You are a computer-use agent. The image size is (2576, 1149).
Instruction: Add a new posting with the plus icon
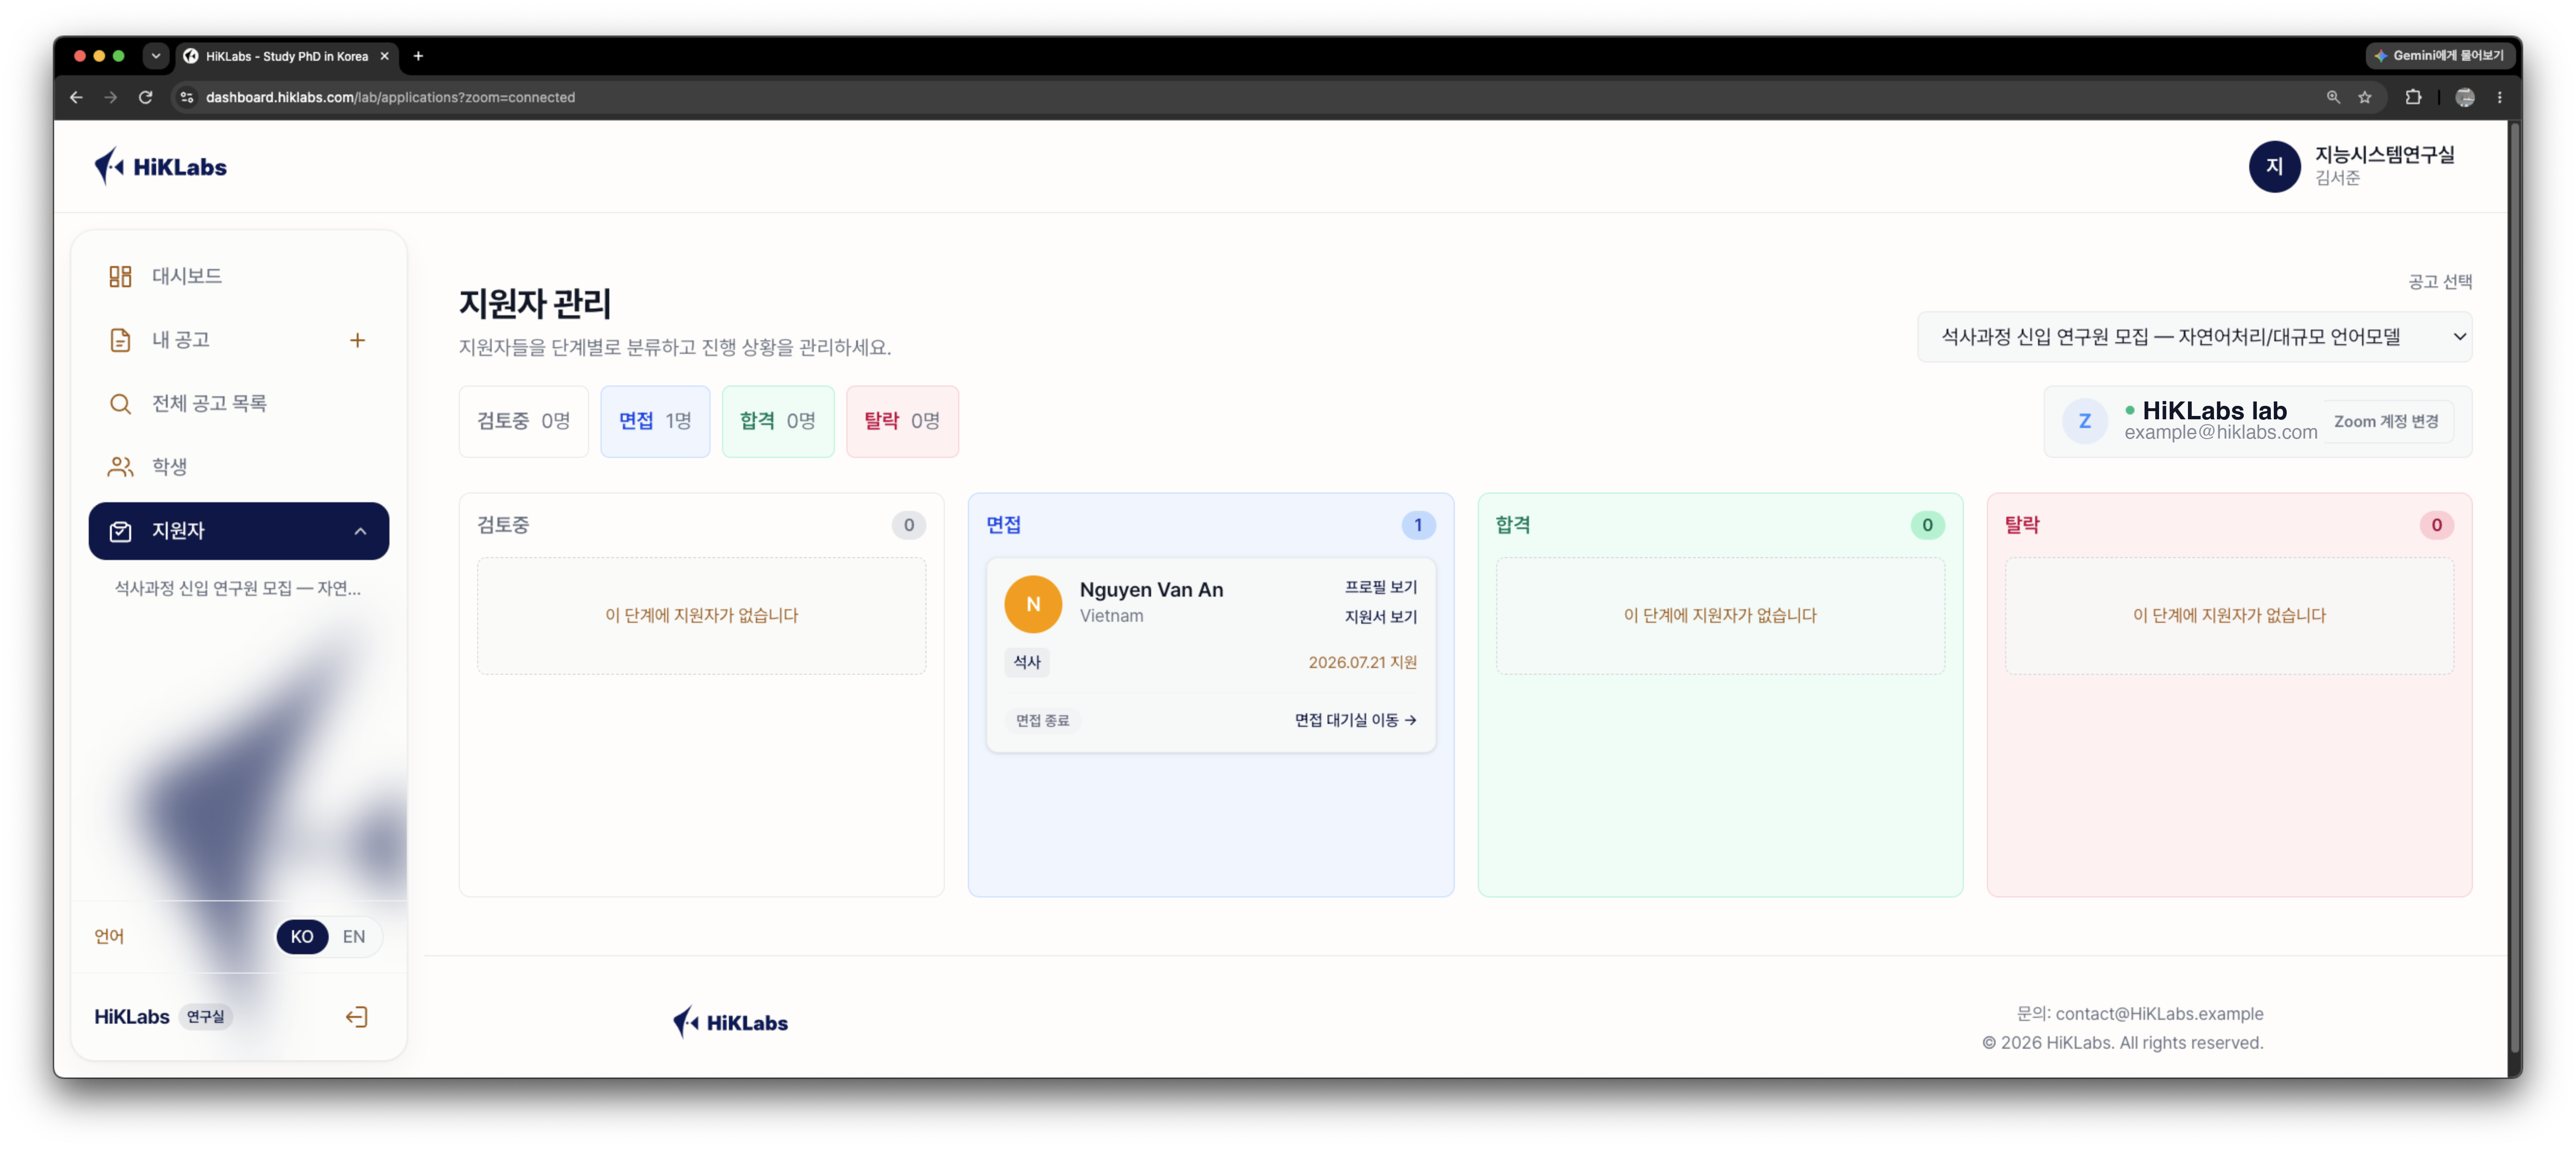tap(357, 340)
